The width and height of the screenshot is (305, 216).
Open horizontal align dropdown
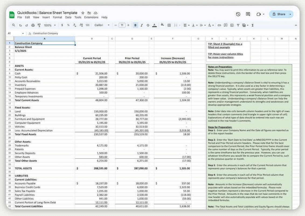point(186,25)
